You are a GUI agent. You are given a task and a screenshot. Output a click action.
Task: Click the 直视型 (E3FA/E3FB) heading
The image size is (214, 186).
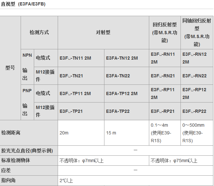point(23,4)
